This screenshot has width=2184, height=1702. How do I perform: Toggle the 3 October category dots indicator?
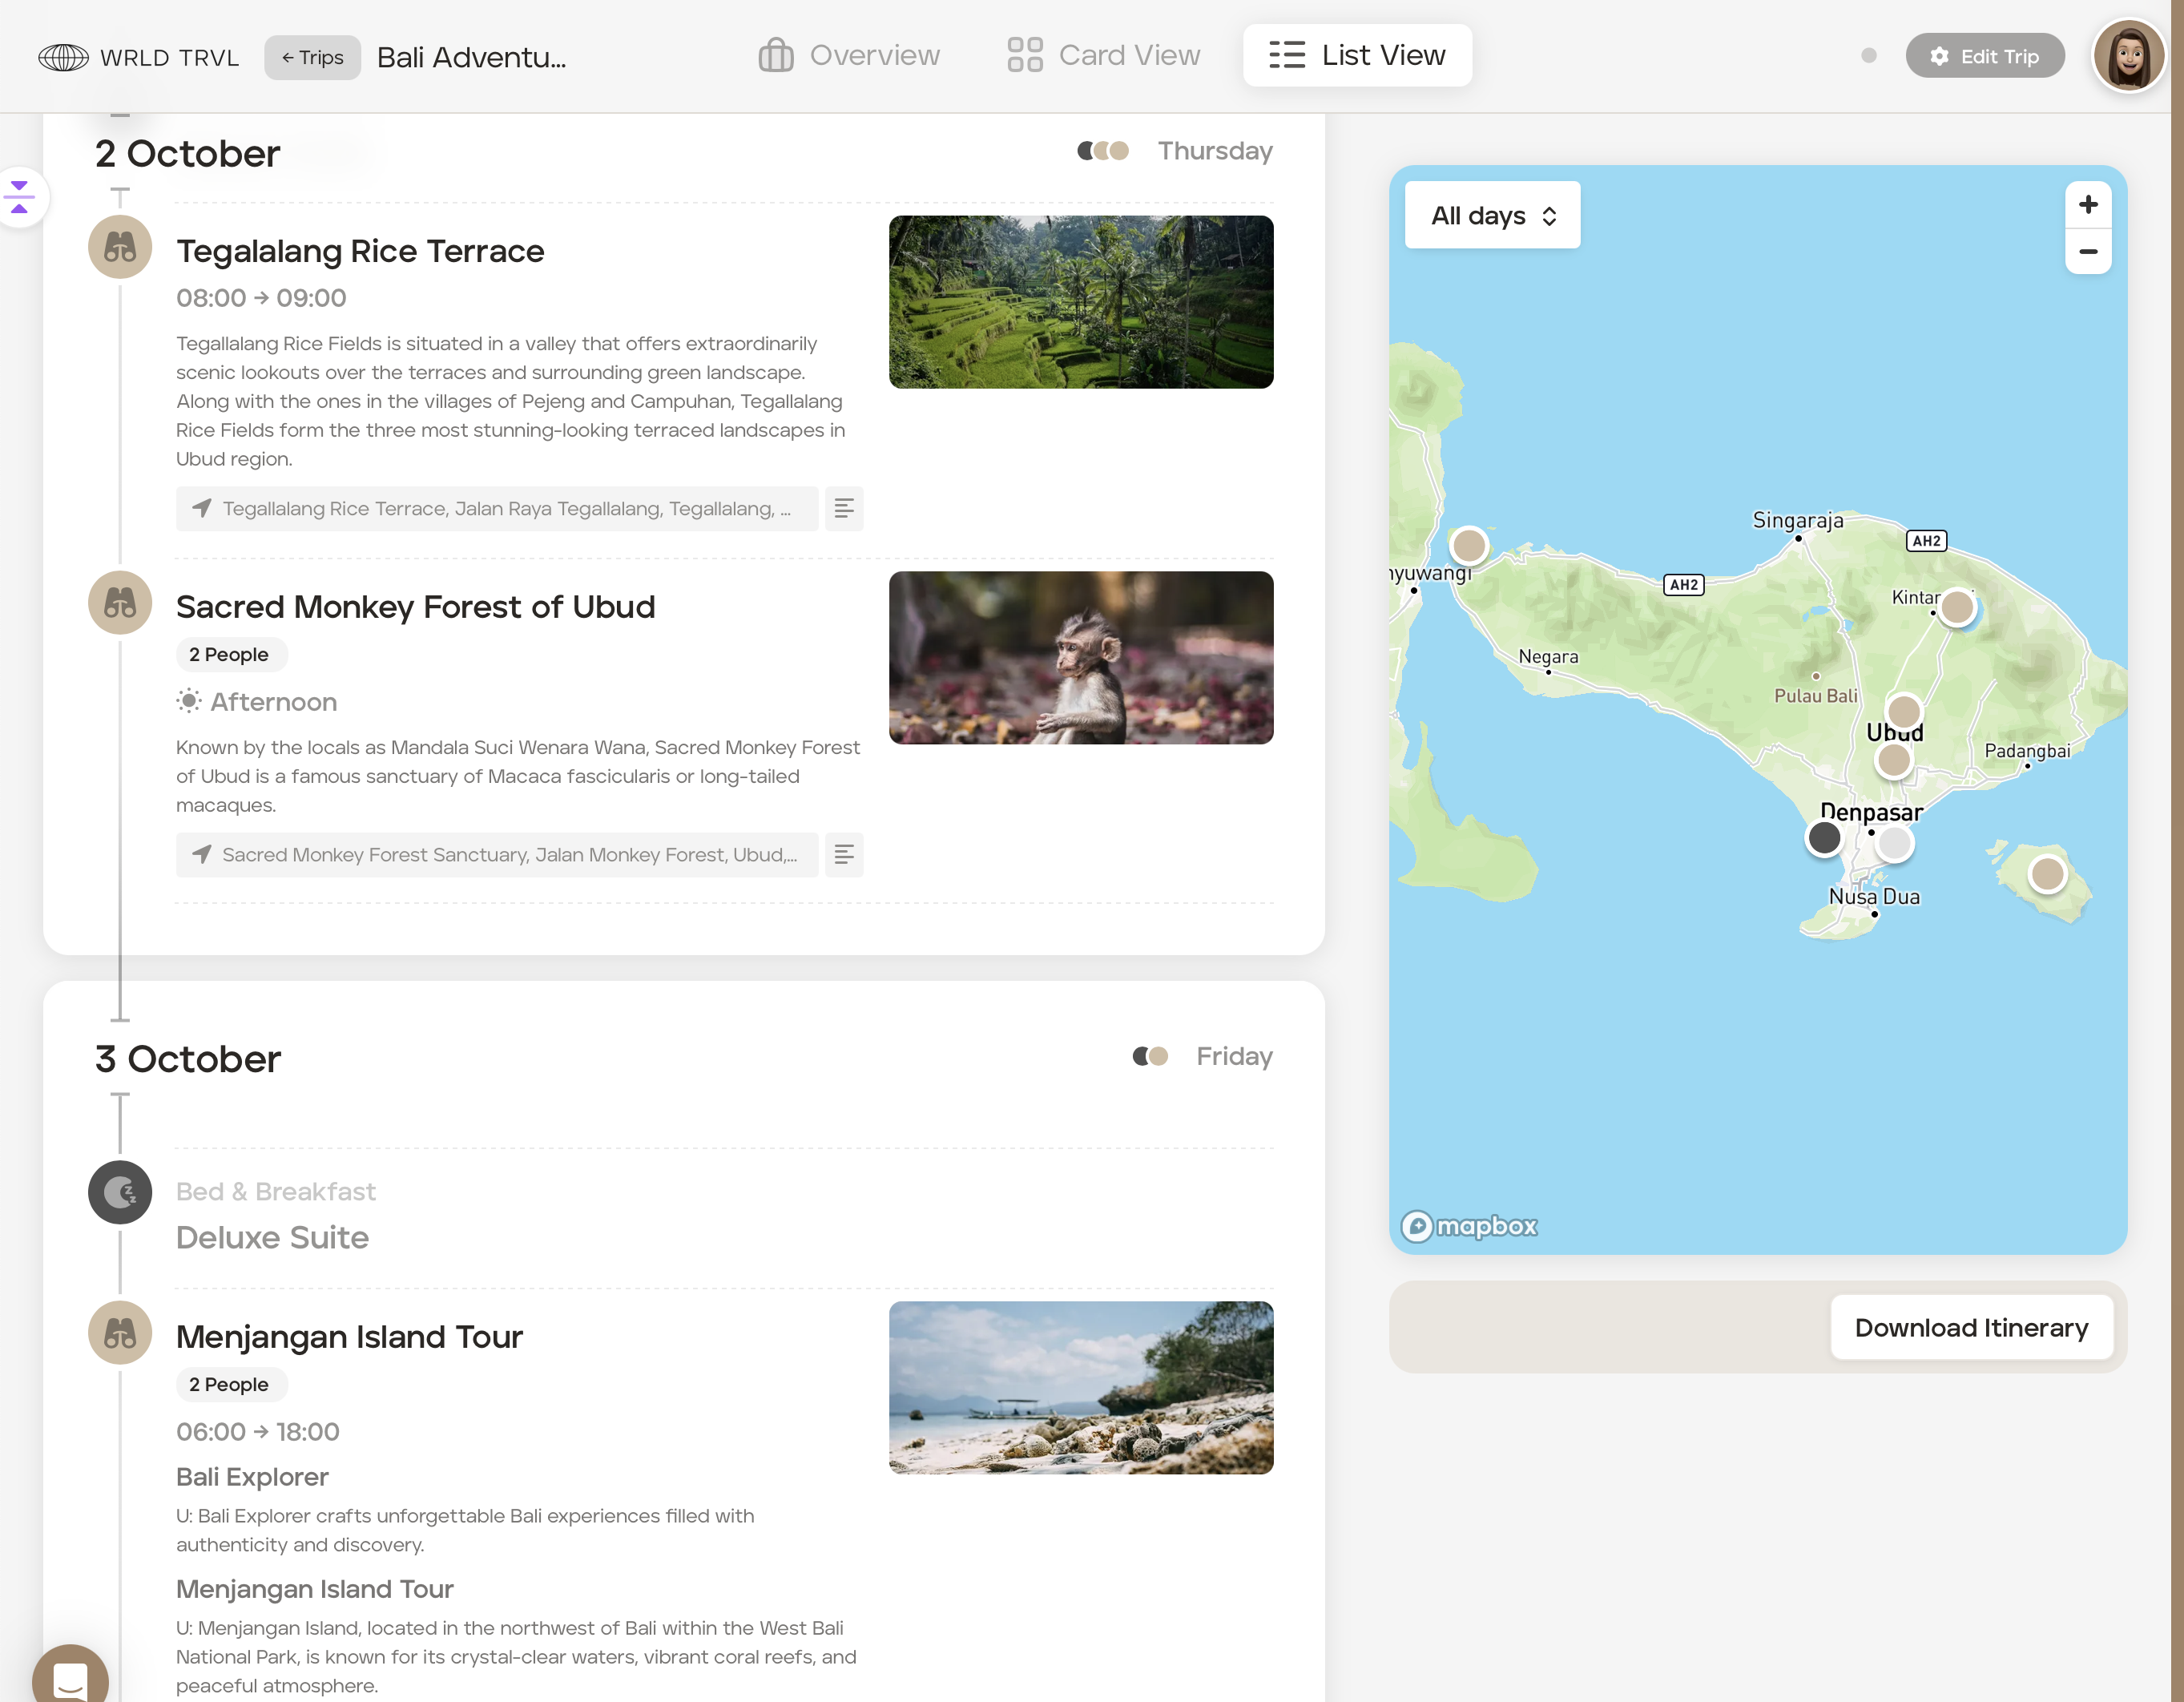[1150, 1056]
